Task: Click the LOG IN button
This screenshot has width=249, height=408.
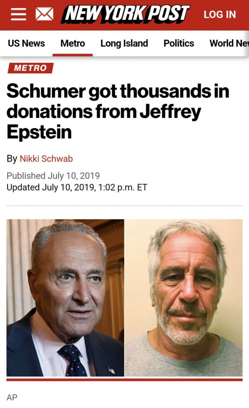Action: tap(219, 15)
